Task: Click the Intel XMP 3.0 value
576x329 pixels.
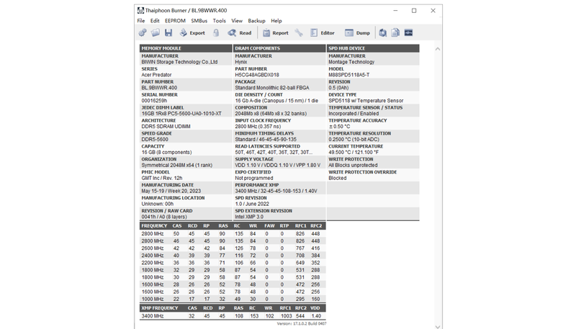Action: coord(249,217)
